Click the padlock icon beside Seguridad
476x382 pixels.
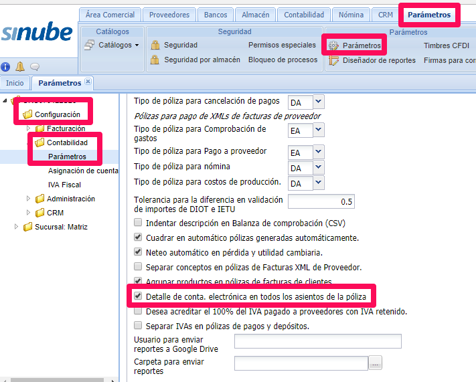pos(155,45)
